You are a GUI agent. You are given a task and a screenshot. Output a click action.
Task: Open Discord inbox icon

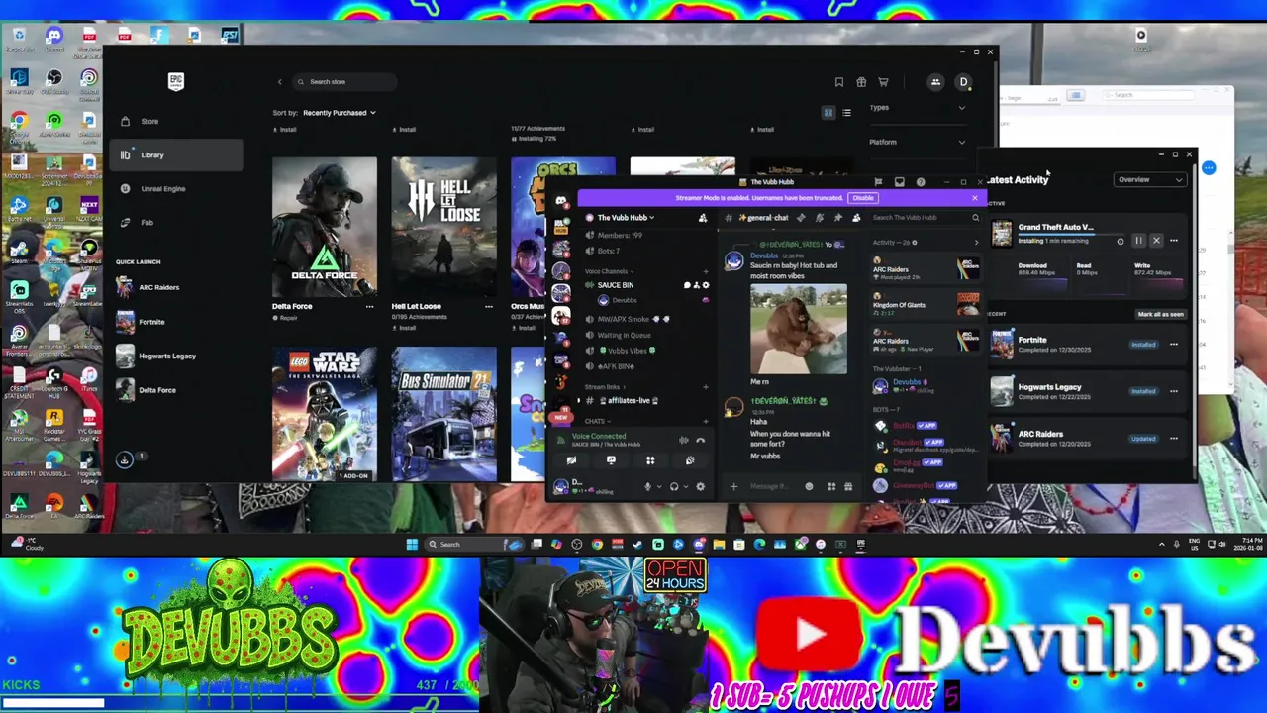(899, 182)
